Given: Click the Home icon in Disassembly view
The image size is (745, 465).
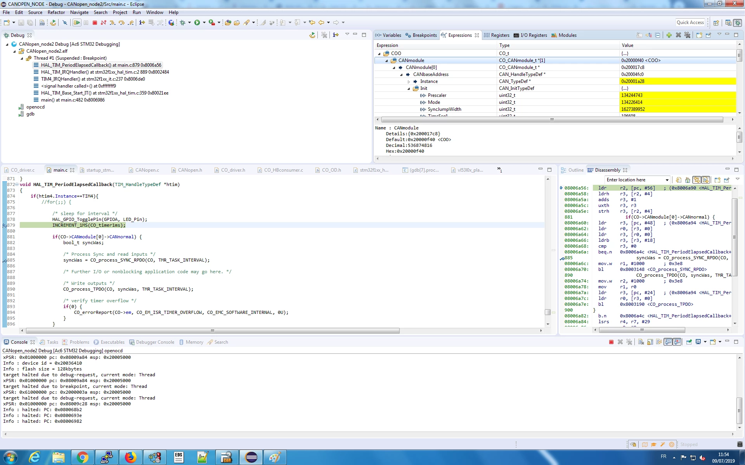Looking at the screenshot, I should pyautogui.click(x=688, y=180).
